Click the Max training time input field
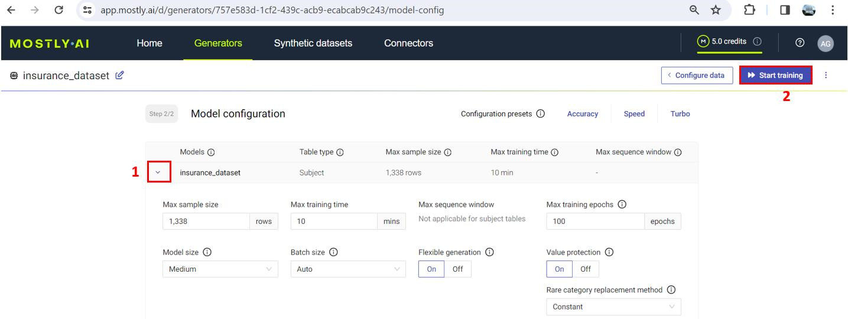Image resolution: width=848 pixels, height=319 pixels. [x=333, y=222]
